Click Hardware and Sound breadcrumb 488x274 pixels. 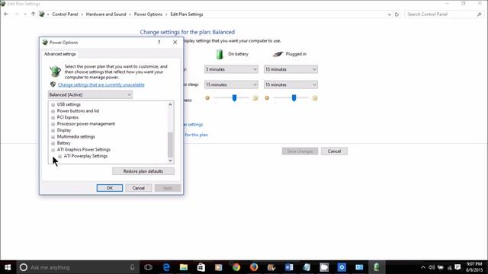(x=106, y=14)
